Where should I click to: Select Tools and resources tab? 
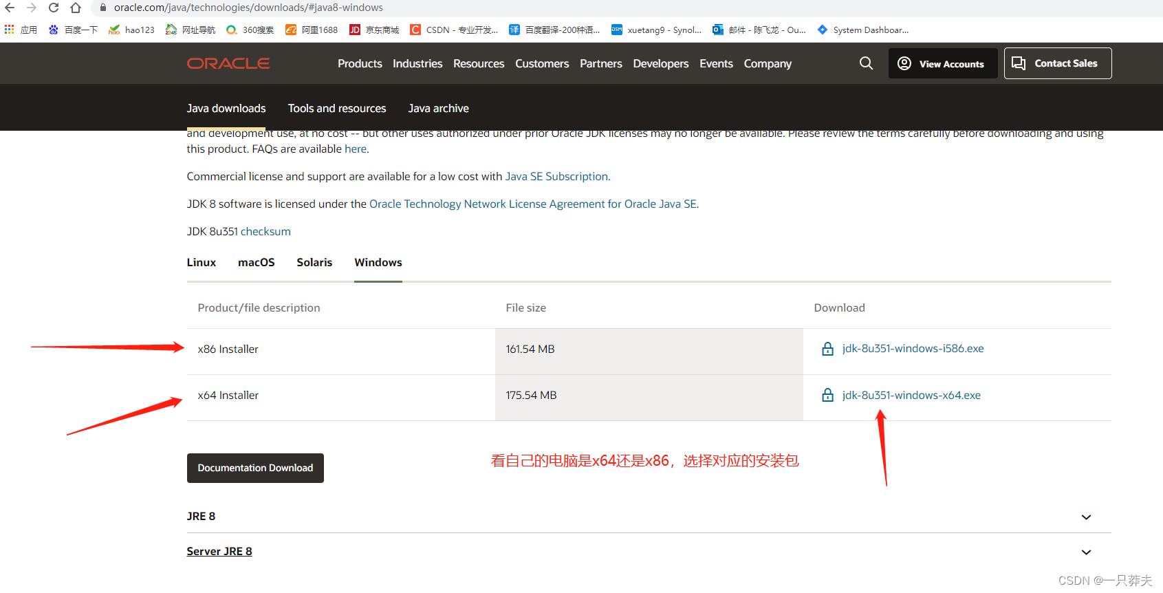337,108
